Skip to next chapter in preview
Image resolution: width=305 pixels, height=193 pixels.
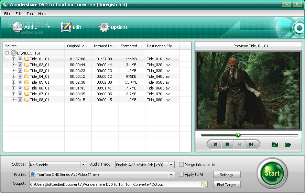point(251,145)
